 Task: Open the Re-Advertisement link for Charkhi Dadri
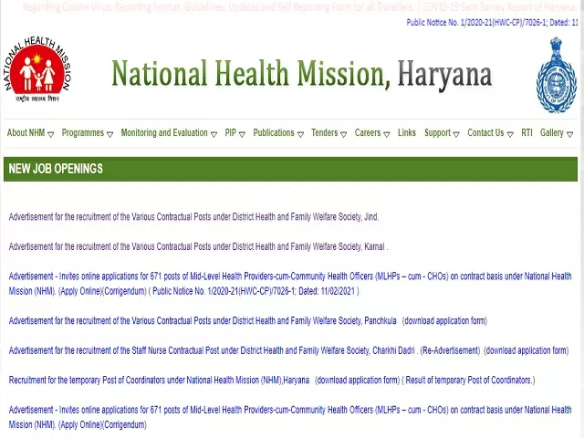tap(450, 350)
